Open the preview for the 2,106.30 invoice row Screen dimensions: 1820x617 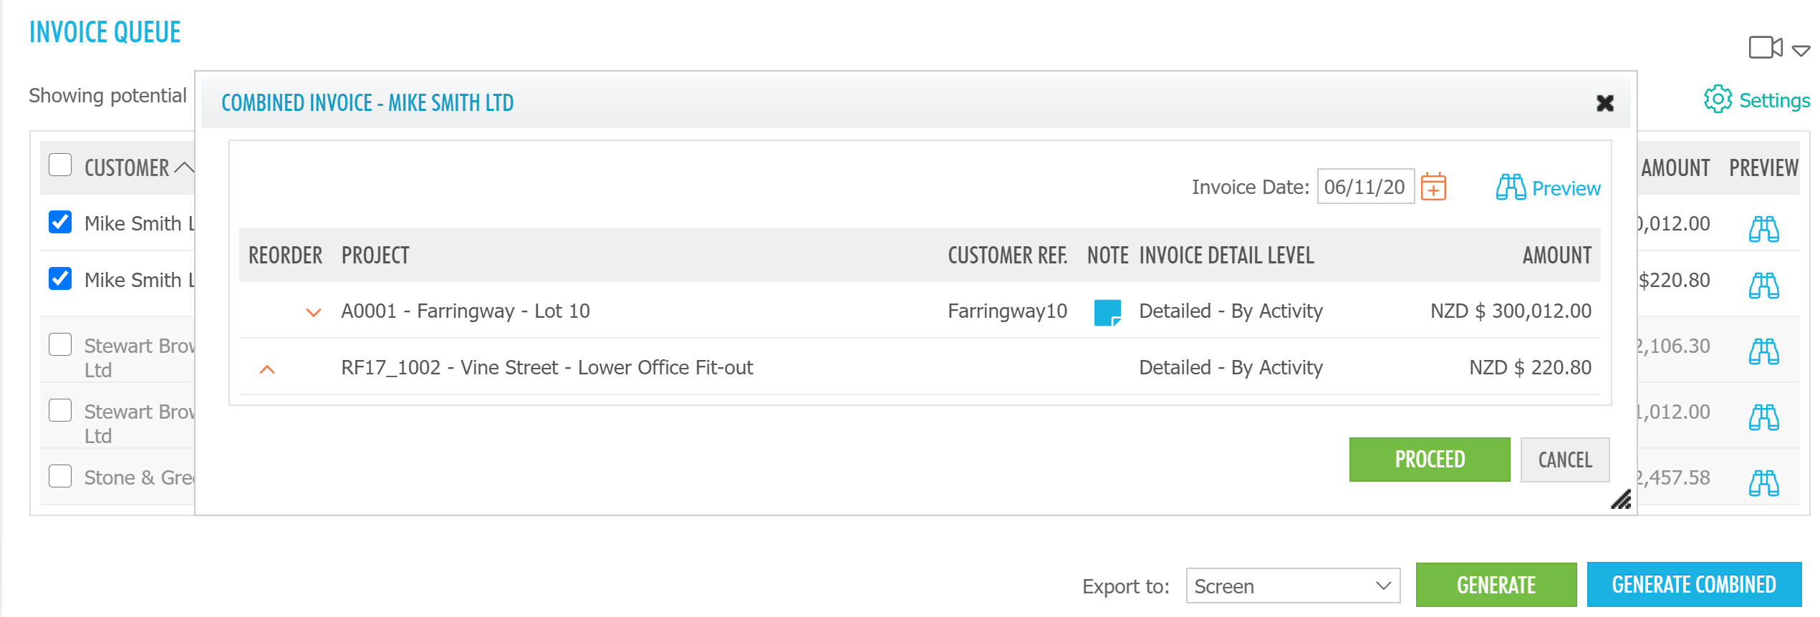point(1763,351)
